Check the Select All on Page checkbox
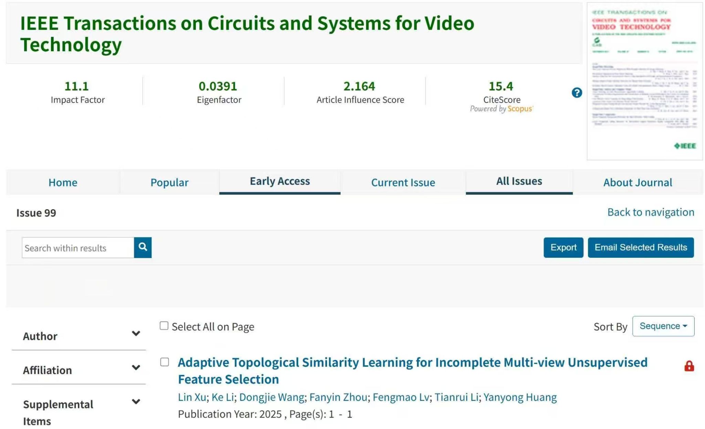Image resolution: width=705 pixels, height=429 pixels. 164,325
